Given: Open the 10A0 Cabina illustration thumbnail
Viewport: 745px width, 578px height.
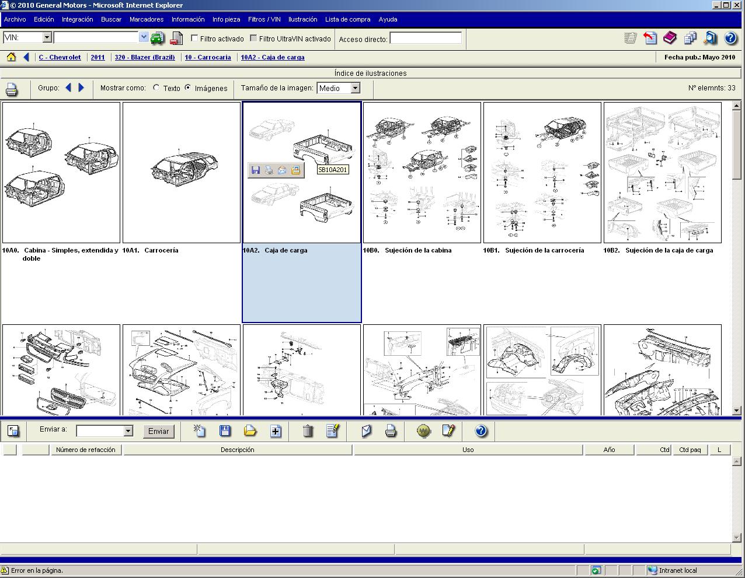Looking at the screenshot, I should 61,173.
